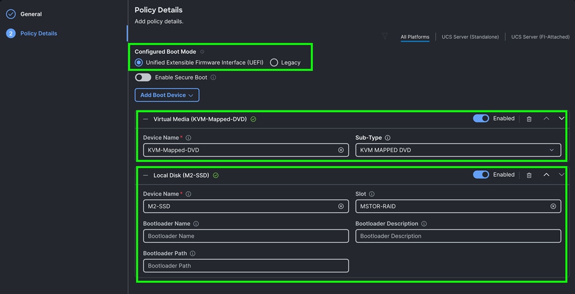Go to the Policy Details step

[x=39, y=34]
